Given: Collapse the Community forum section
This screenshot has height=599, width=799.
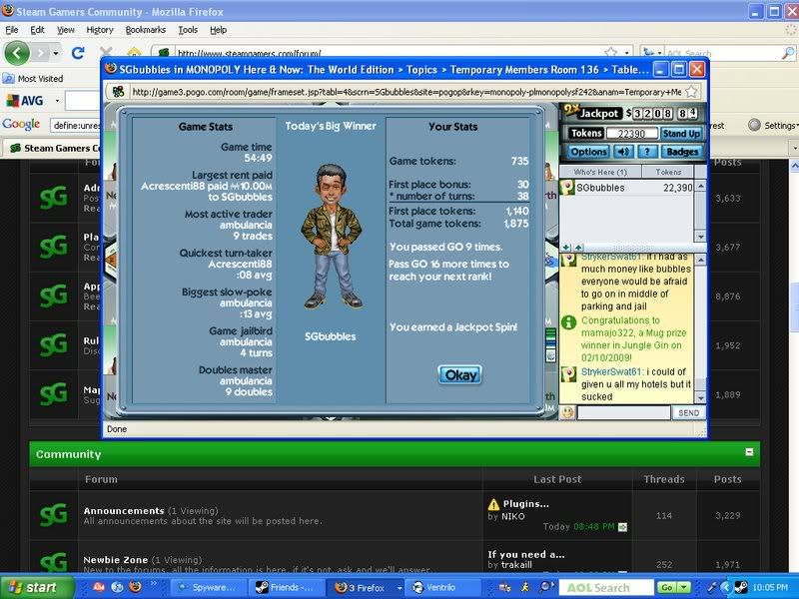Looking at the screenshot, I should pos(749,452).
